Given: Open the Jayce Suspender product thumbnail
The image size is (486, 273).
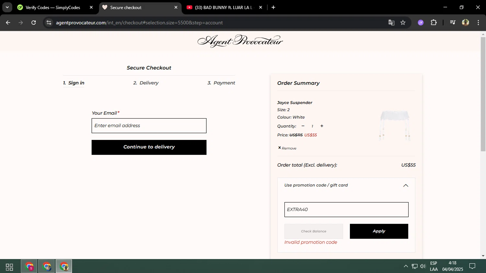Looking at the screenshot, I should (395, 125).
